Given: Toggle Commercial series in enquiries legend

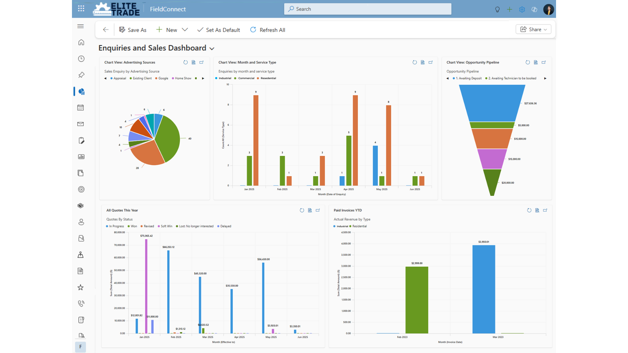Looking at the screenshot, I should pyautogui.click(x=246, y=78).
